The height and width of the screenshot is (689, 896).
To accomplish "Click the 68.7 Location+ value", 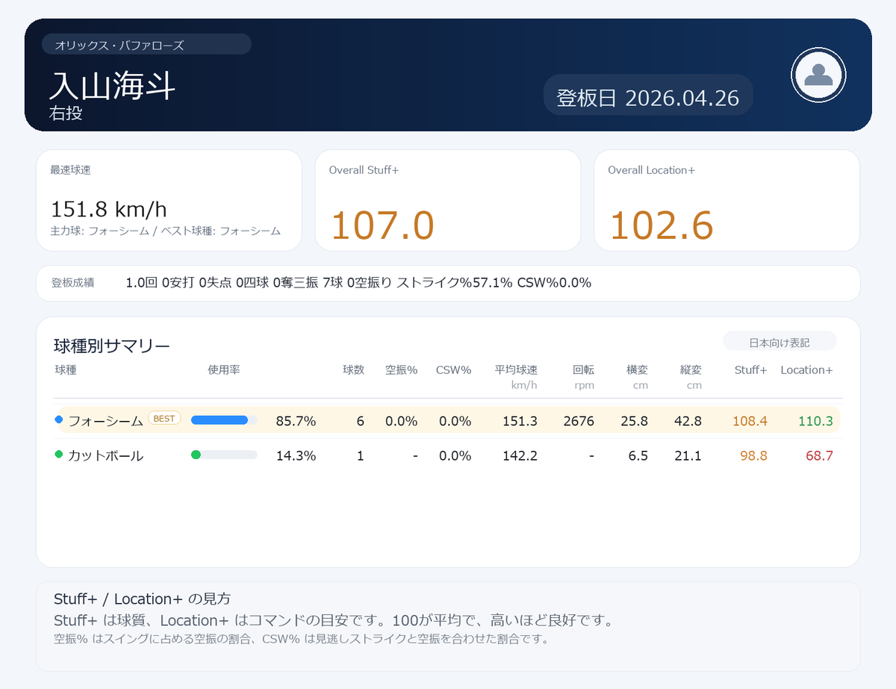I will coord(819,455).
